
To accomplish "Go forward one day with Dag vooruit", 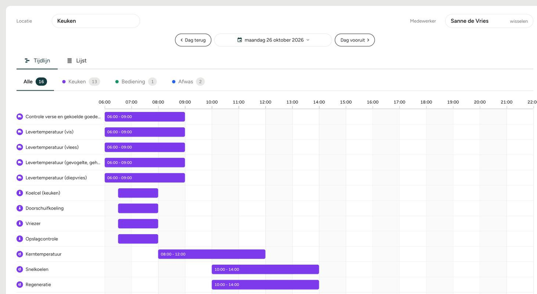I will click(355, 40).
